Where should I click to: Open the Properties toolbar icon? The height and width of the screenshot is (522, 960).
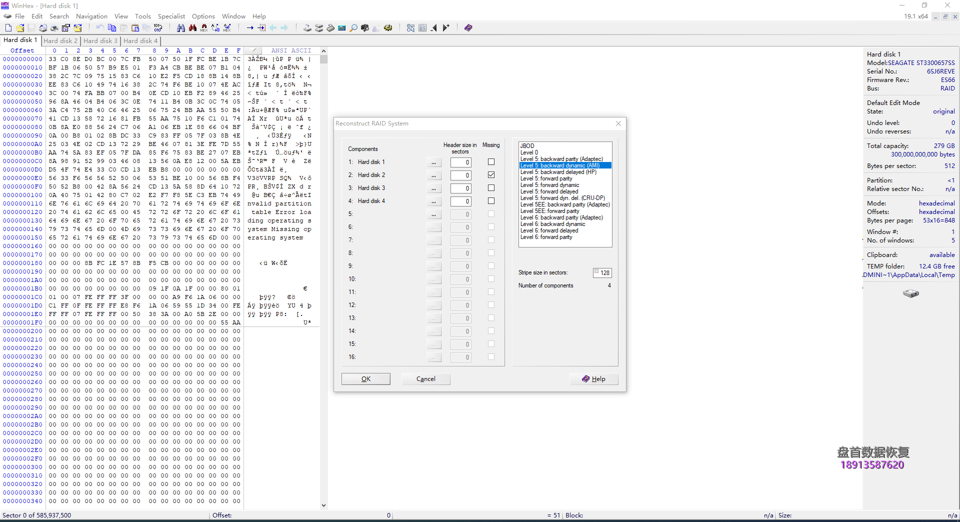pos(66,28)
